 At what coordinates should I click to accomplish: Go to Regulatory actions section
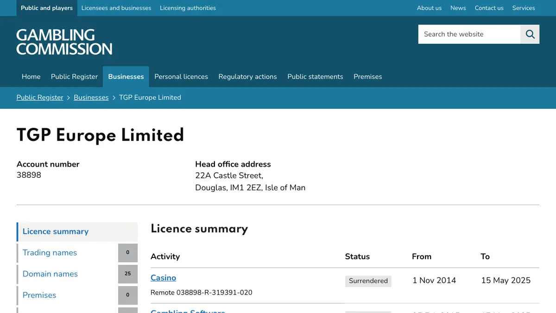point(247,77)
